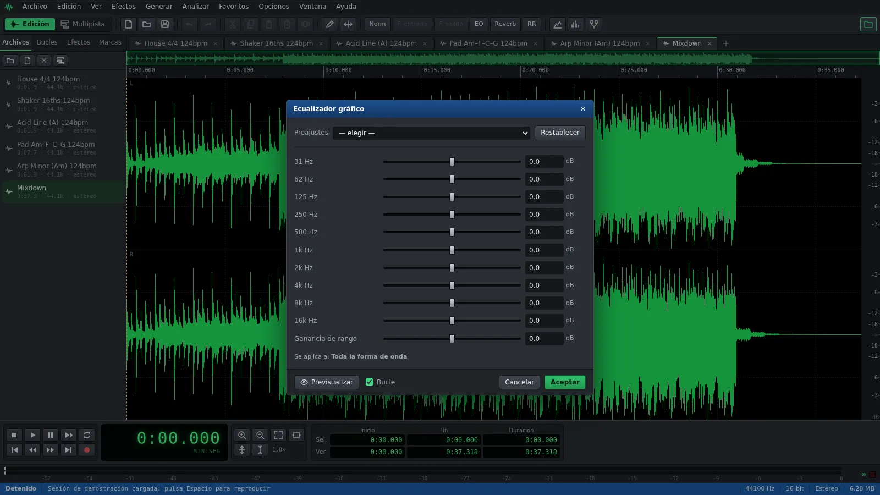Click the Aceptar button
Screen dimensions: 880x495
click(565, 382)
